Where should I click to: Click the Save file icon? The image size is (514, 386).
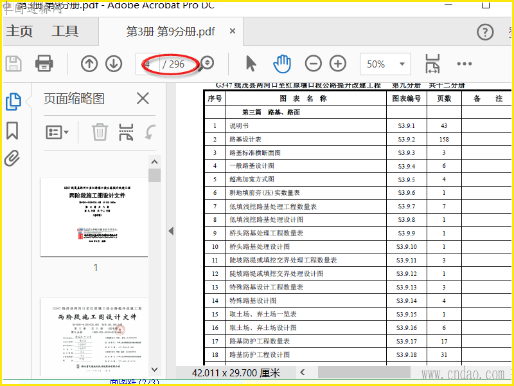[13, 64]
